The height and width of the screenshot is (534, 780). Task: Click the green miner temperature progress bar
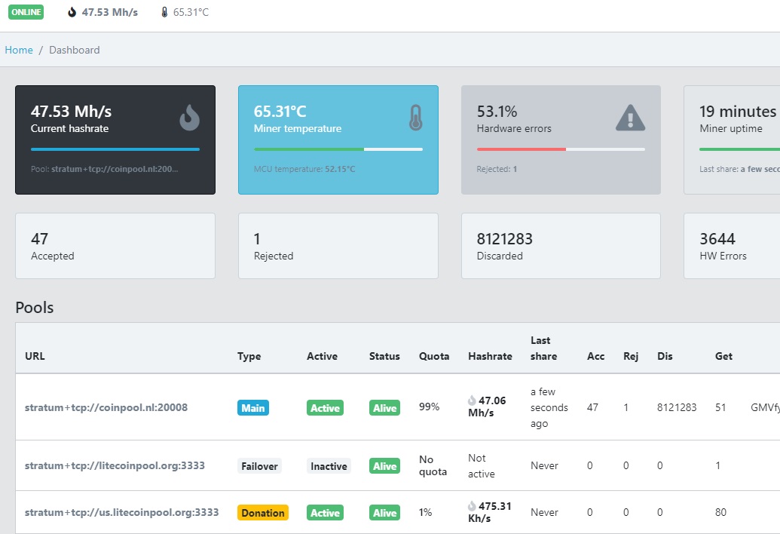[309, 149]
